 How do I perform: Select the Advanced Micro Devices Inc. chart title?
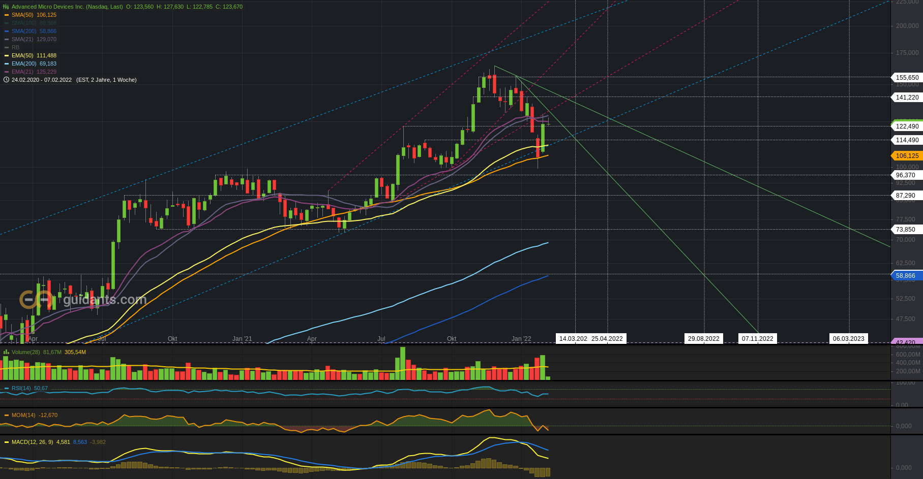pyautogui.click(x=67, y=7)
